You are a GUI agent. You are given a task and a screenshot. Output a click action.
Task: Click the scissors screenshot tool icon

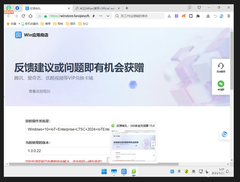(169, 16)
